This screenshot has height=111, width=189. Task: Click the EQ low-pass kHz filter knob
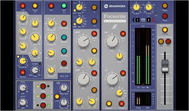tap(79, 7)
